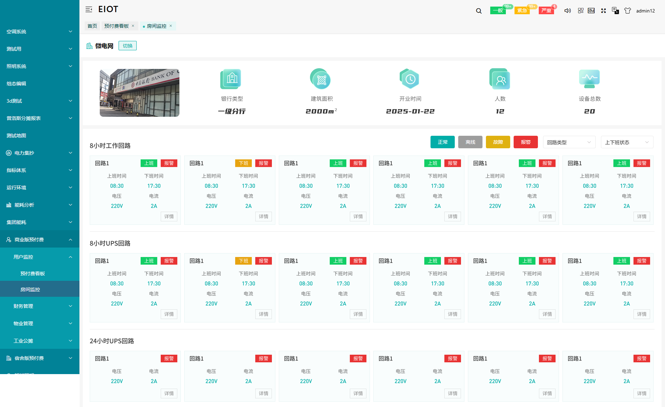Open 组态编辑 in the sidebar

[39, 83]
